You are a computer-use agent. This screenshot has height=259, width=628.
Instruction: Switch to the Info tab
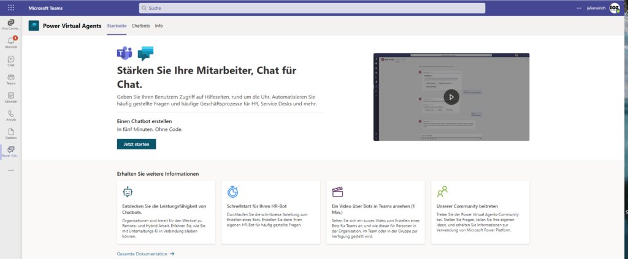(159, 26)
